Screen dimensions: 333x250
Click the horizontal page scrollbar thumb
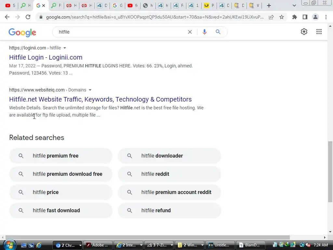click(147, 237)
